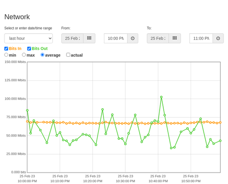Open the From time clock picker icon
The image size is (228, 184).
coord(133,38)
